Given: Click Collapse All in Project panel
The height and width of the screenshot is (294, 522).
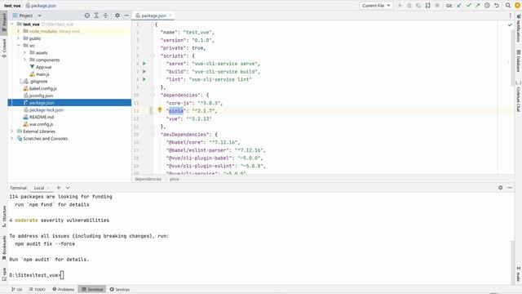Looking at the screenshot, I should (x=105, y=16).
